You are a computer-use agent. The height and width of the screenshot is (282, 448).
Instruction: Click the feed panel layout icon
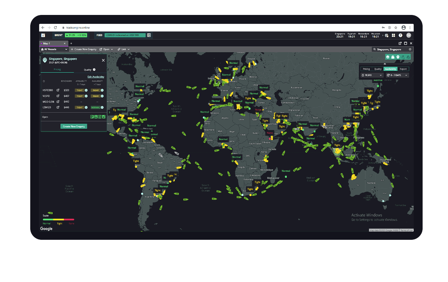pos(149,35)
